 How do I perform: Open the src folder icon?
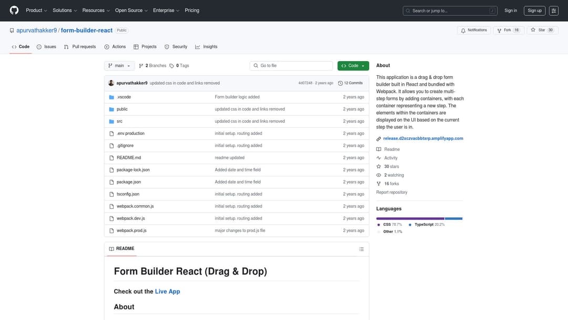click(111, 122)
